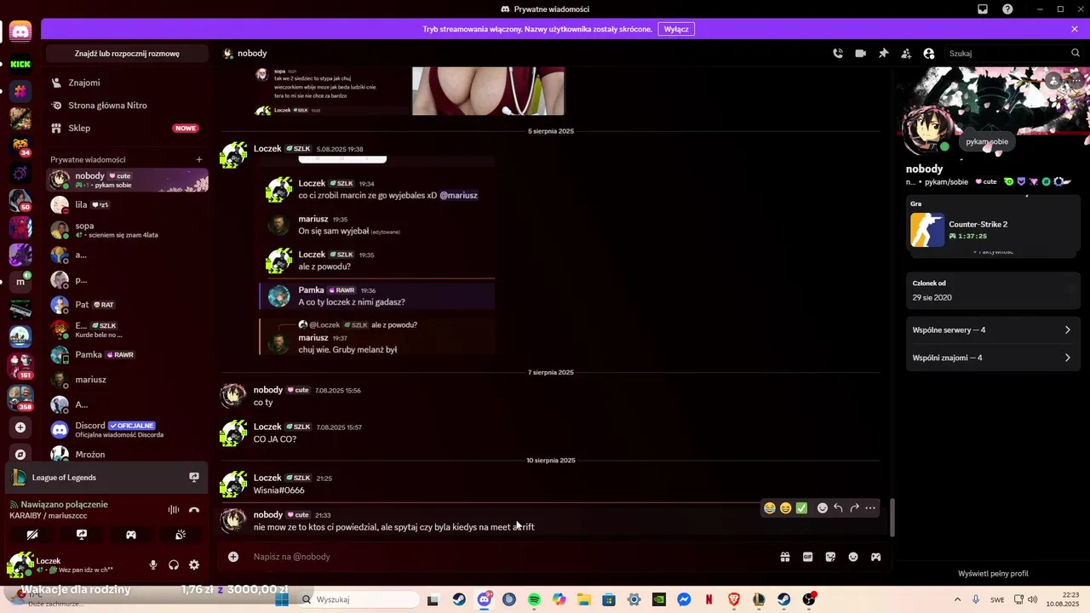Click friend status icon on profile banner
The height and width of the screenshot is (613, 1090).
[x=1054, y=80]
